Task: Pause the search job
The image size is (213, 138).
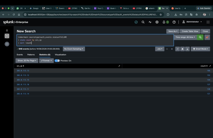Action: click(x=167, y=49)
